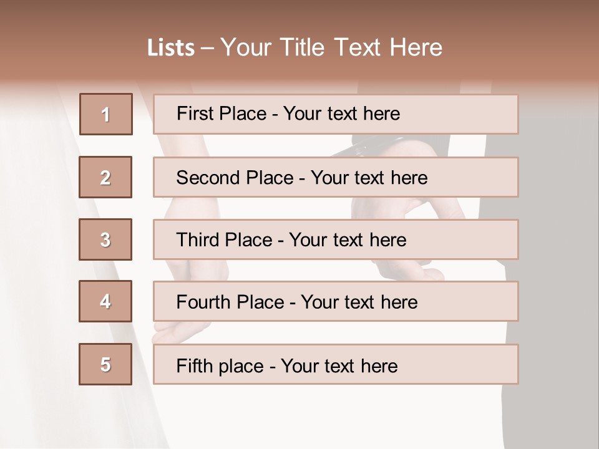Click the number 2 box
This screenshot has width=599, height=449.
tap(105, 177)
